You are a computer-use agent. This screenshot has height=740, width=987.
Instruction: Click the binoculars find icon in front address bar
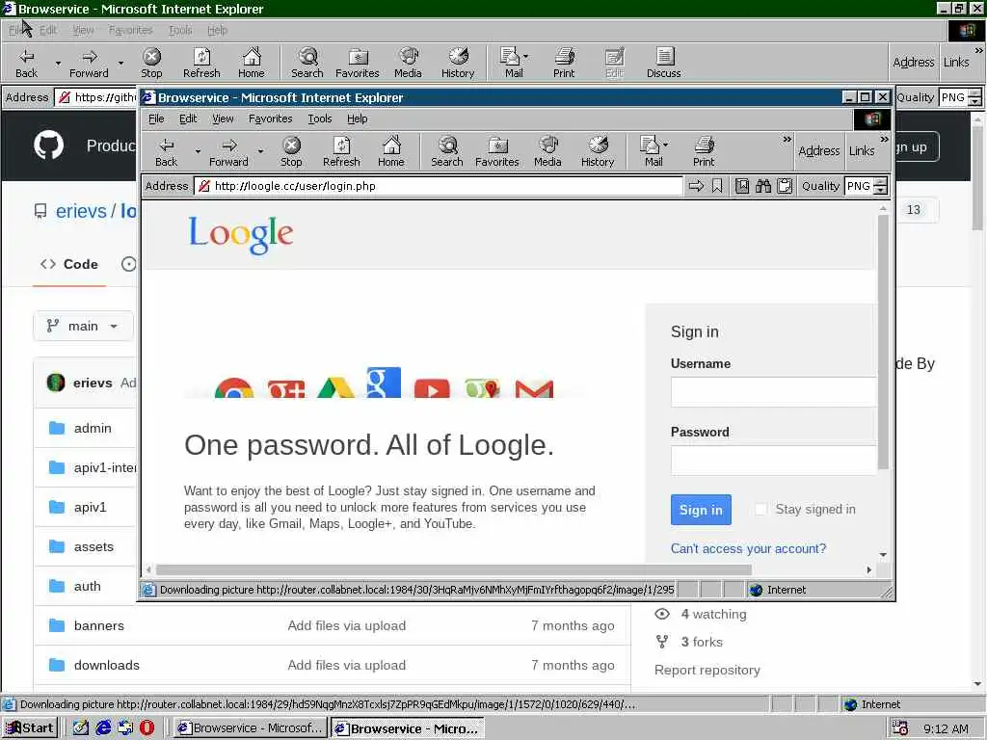pyautogui.click(x=763, y=186)
